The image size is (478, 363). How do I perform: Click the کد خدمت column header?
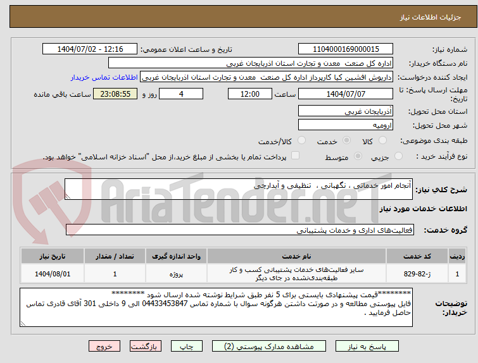[417, 256]
